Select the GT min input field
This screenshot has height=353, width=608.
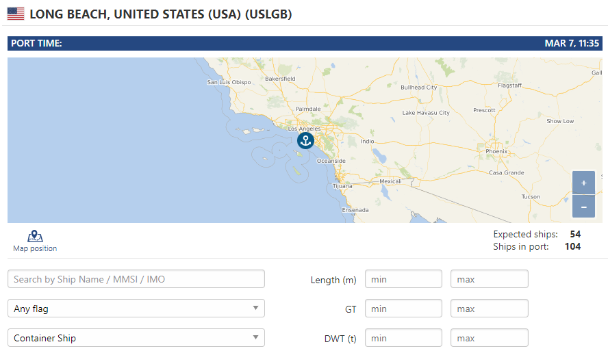pyautogui.click(x=403, y=309)
